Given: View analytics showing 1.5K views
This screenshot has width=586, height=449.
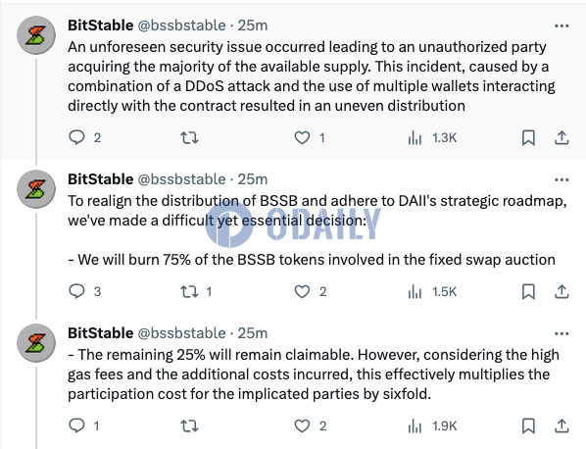Looking at the screenshot, I should pos(433,291).
